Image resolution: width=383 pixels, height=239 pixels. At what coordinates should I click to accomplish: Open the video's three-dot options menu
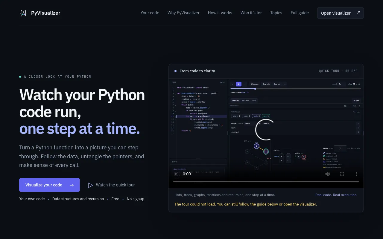(356, 174)
